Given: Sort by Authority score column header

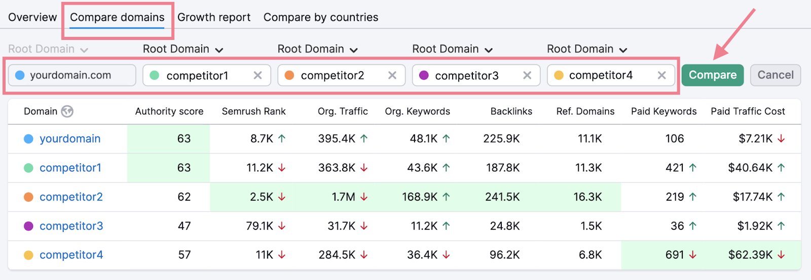Looking at the screenshot, I should [x=169, y=112].
